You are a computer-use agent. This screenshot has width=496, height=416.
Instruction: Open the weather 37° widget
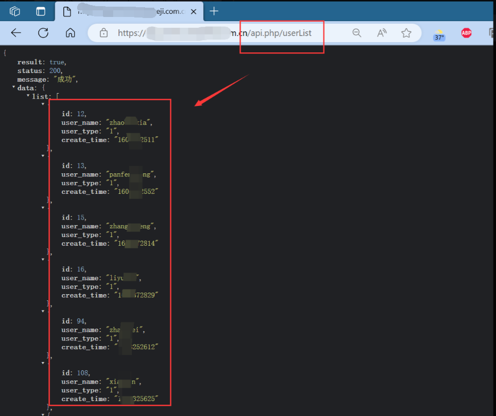pyautogui.click(x=439, y=34)
